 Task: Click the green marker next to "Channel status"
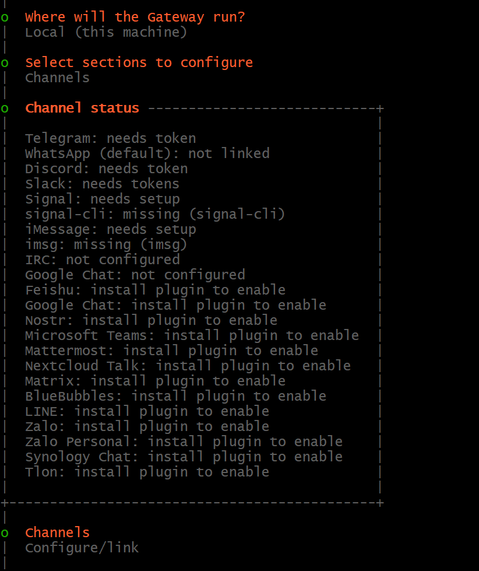pyautogui.click(x=5, y=108)
